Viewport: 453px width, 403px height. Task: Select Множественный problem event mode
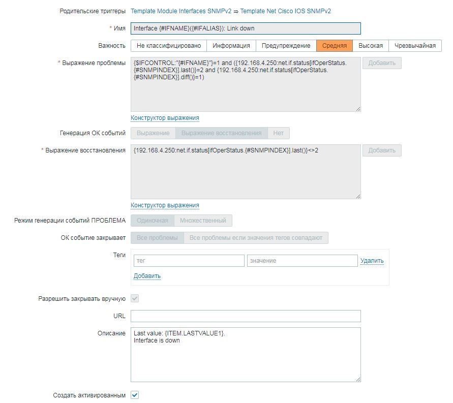point(203,221)
